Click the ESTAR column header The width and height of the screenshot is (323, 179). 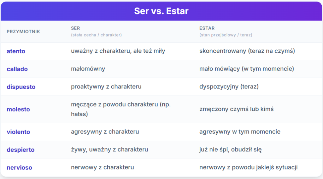pos(207,28)
